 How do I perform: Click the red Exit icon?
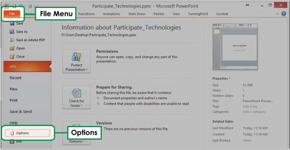click(12, 142)
